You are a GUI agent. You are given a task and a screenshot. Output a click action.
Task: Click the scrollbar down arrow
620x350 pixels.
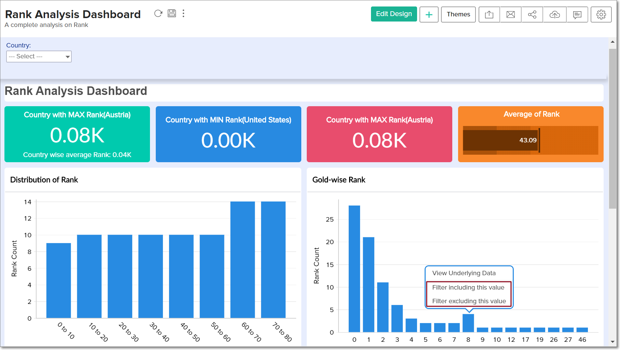click(612, 341)
